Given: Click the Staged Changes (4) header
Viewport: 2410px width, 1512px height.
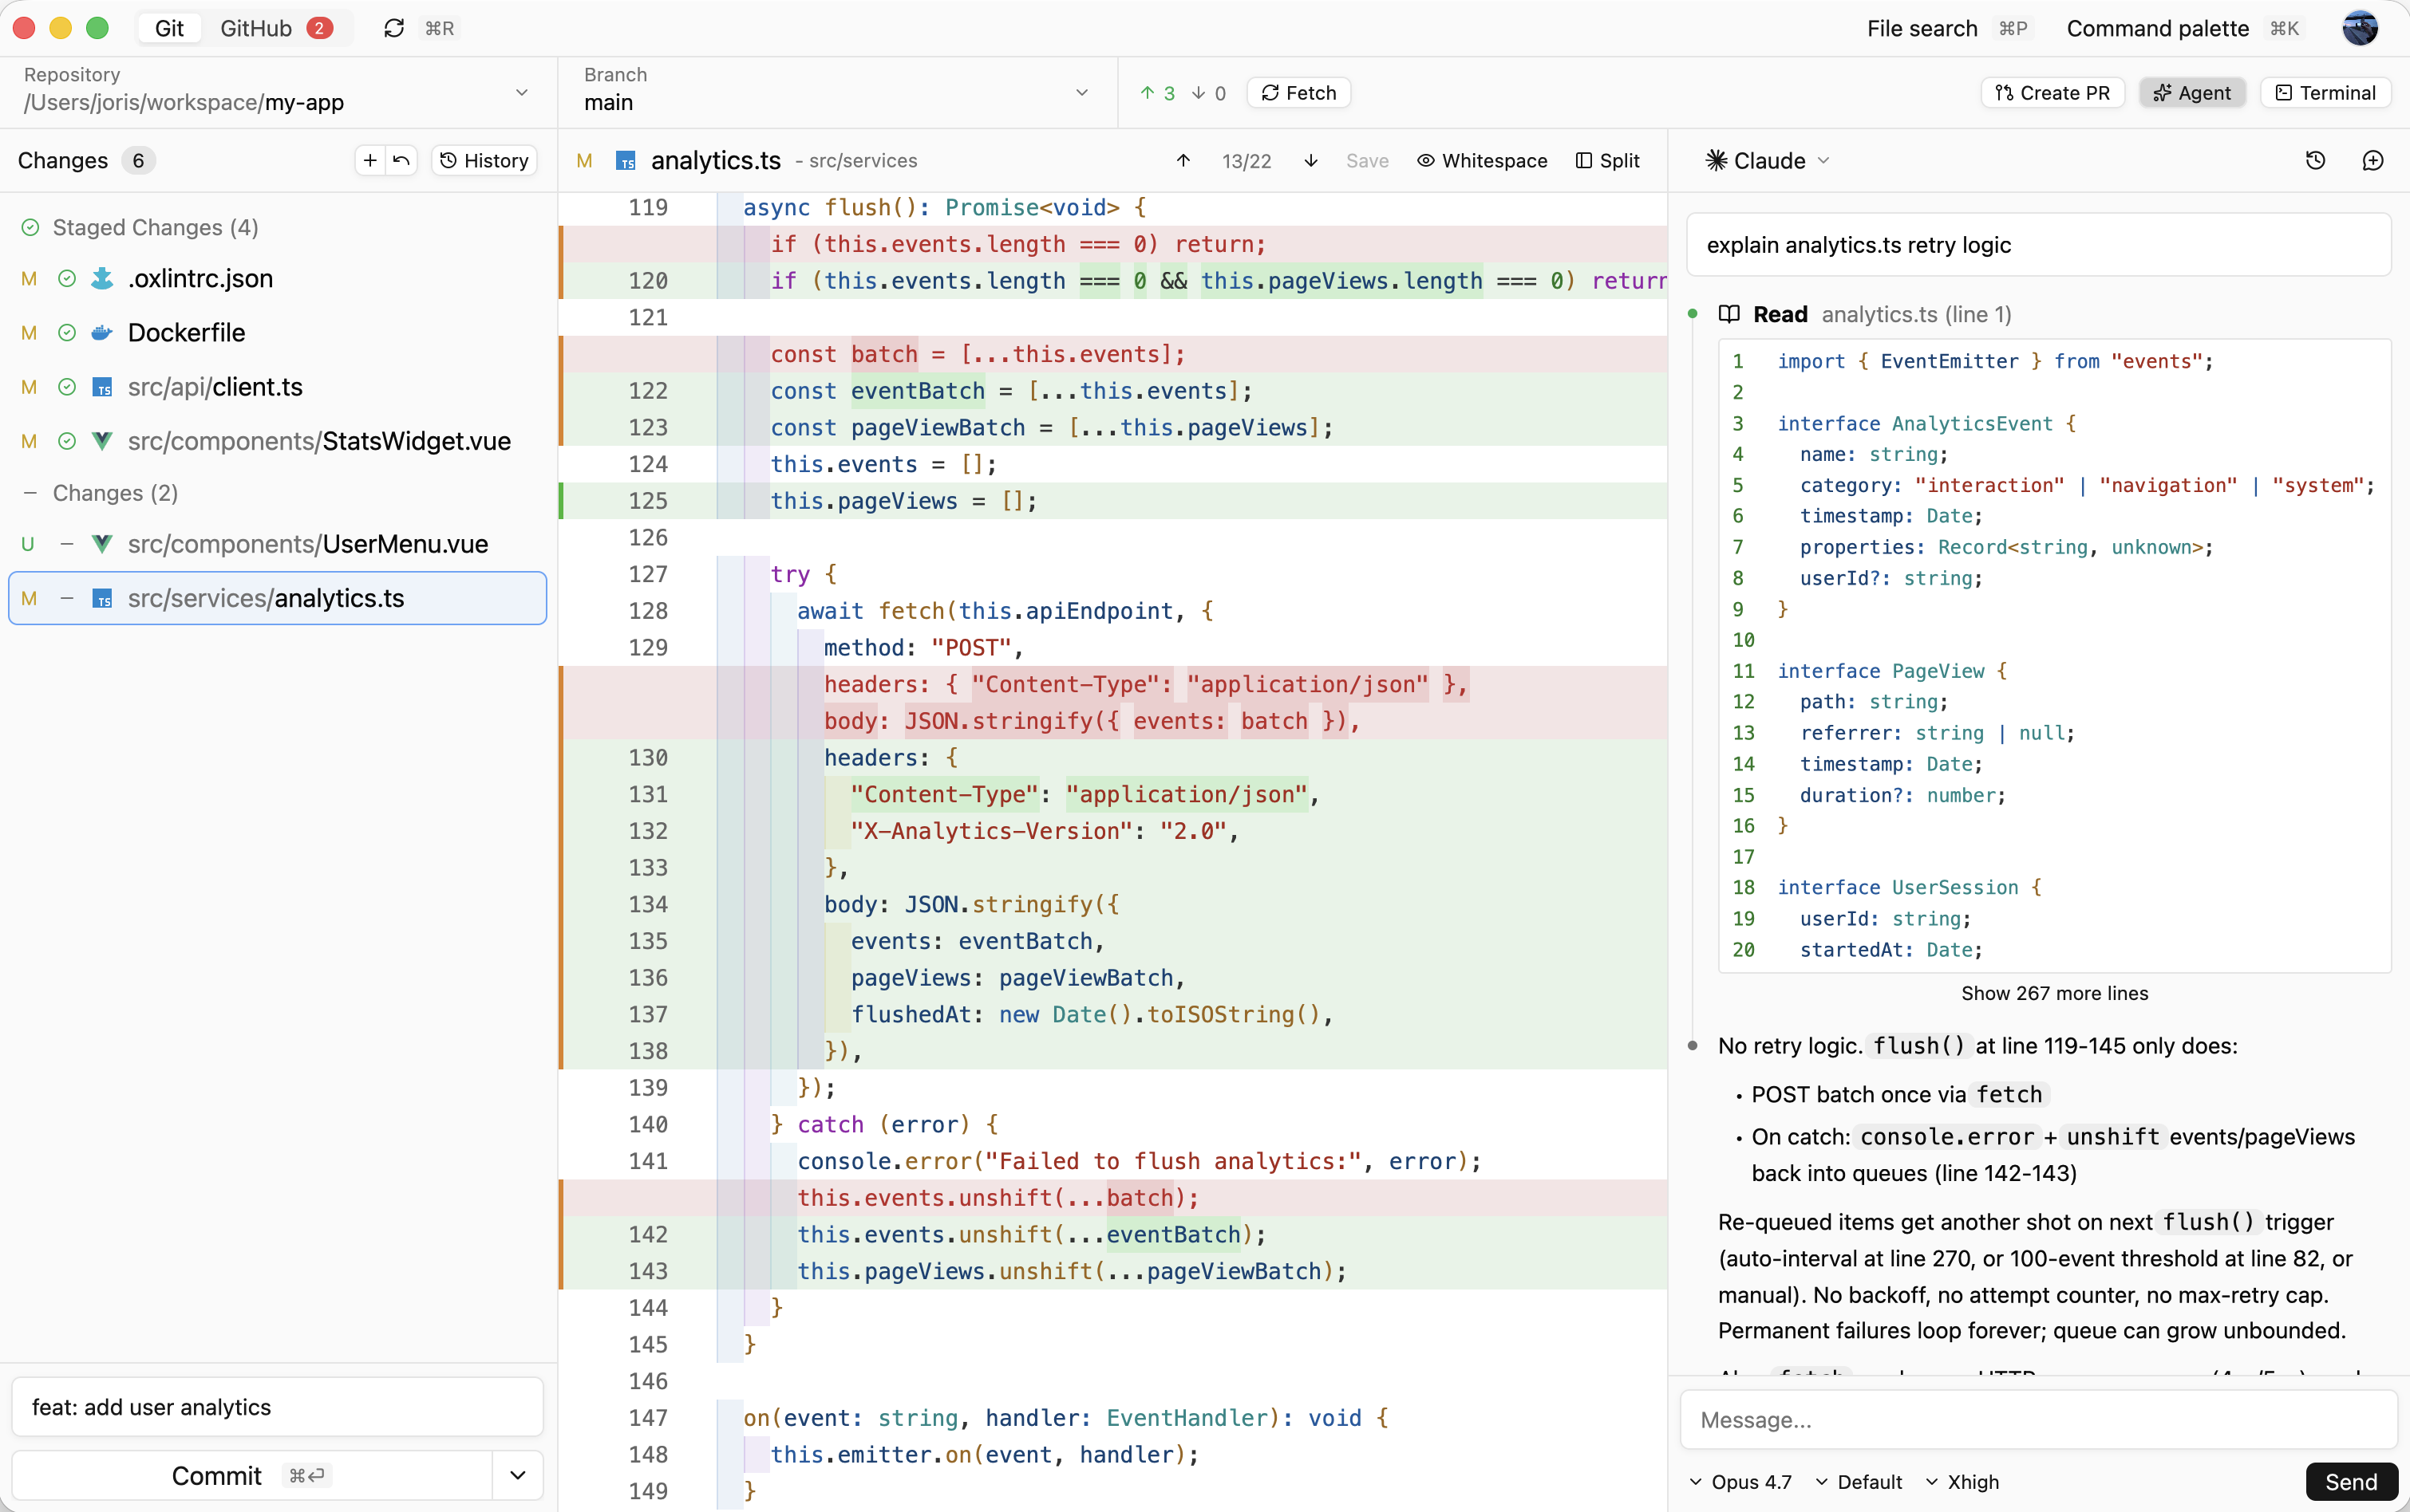Looking at the screenshot, I should coord(155,227).
